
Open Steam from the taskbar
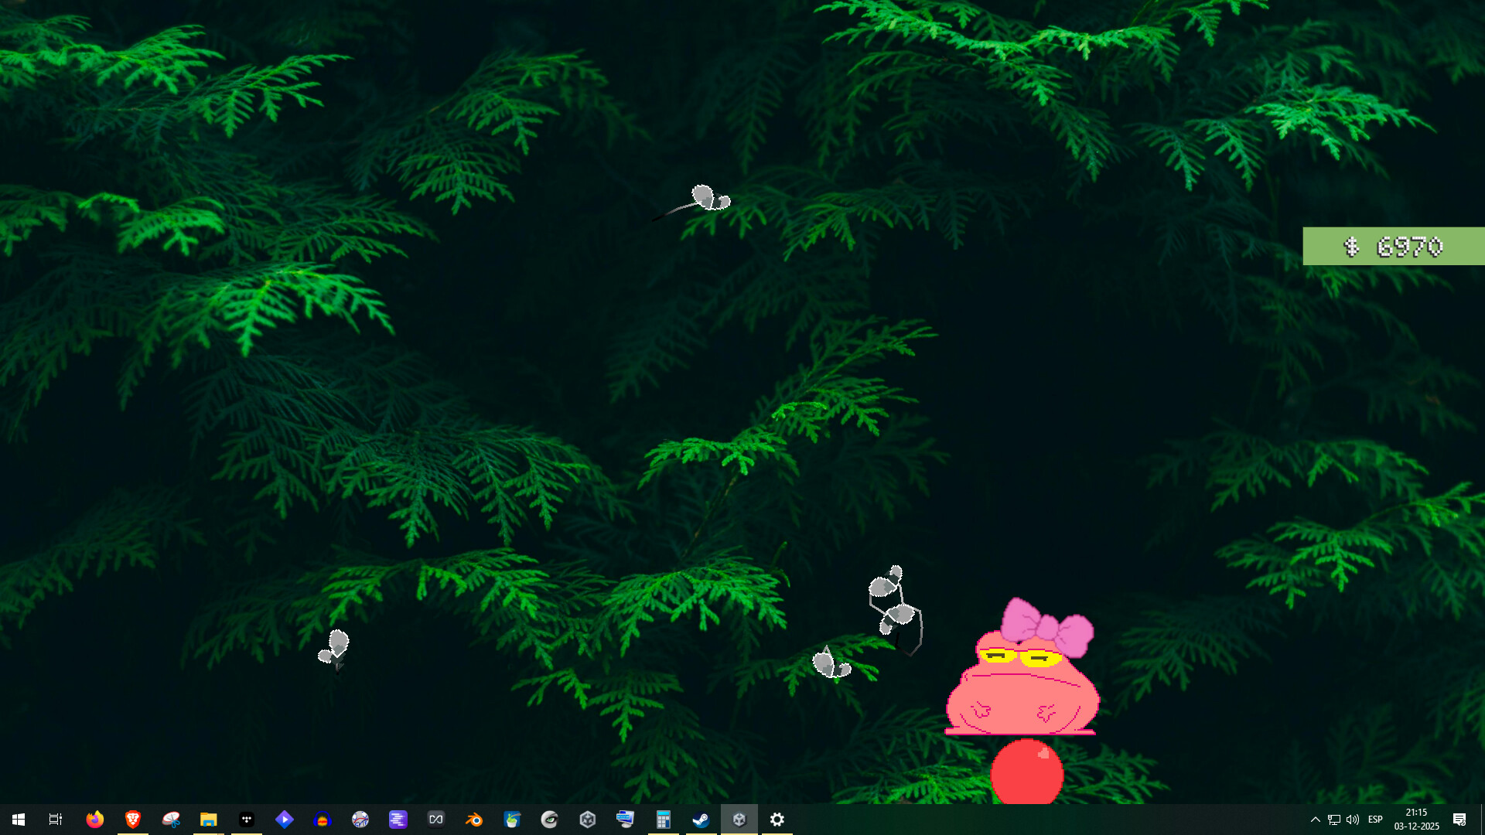pos(702,819)
